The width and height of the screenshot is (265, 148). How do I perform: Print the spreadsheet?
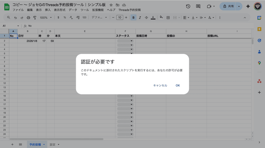point(28,18)
